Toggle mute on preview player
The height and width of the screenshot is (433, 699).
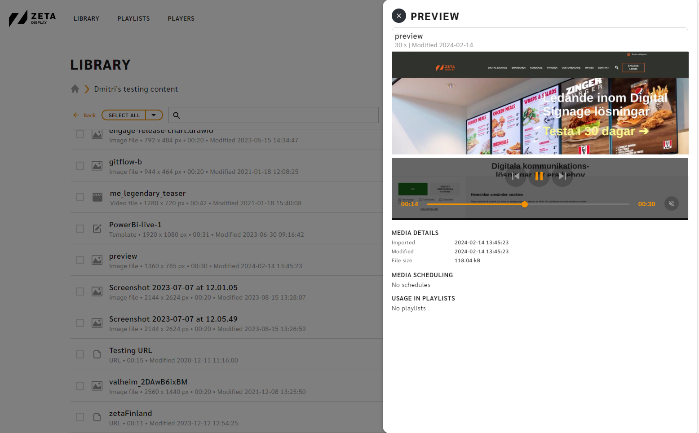tap(672, 203)
